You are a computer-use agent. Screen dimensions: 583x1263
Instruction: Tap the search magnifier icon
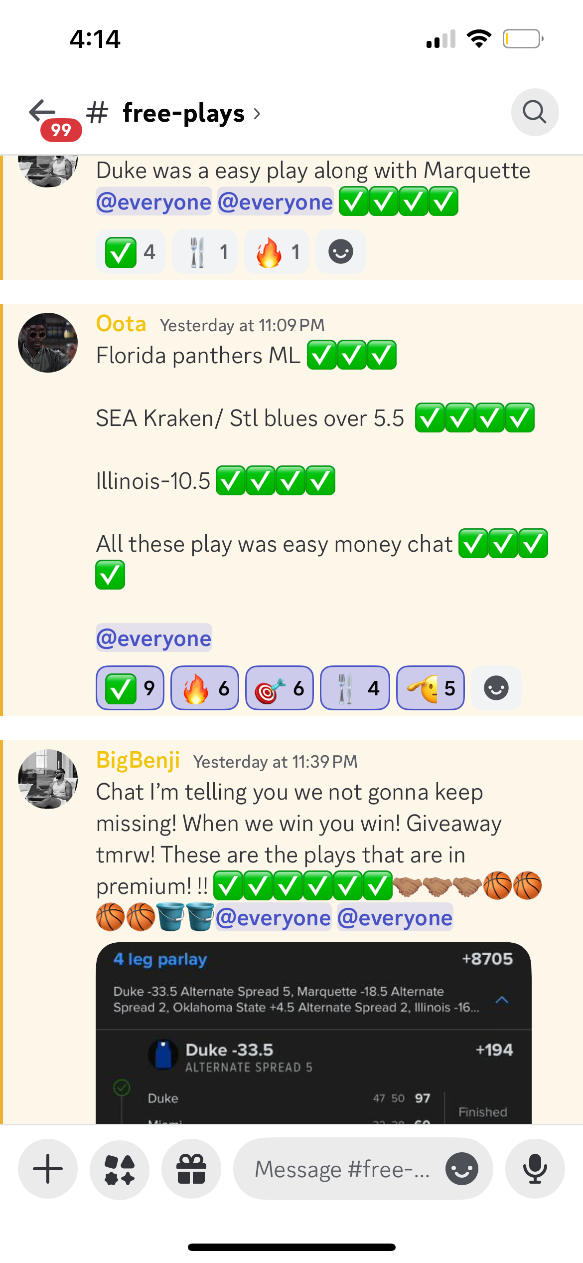tap(535, 112)
